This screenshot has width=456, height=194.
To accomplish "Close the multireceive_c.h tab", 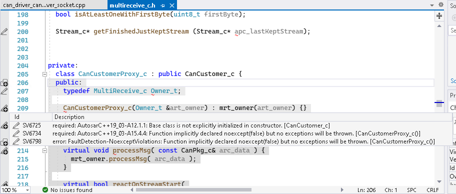I will click(x=172, y=5).
